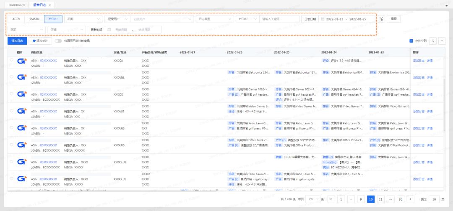
Task: Open the 国家 country dropdown
Action: (x=26, y=30)
